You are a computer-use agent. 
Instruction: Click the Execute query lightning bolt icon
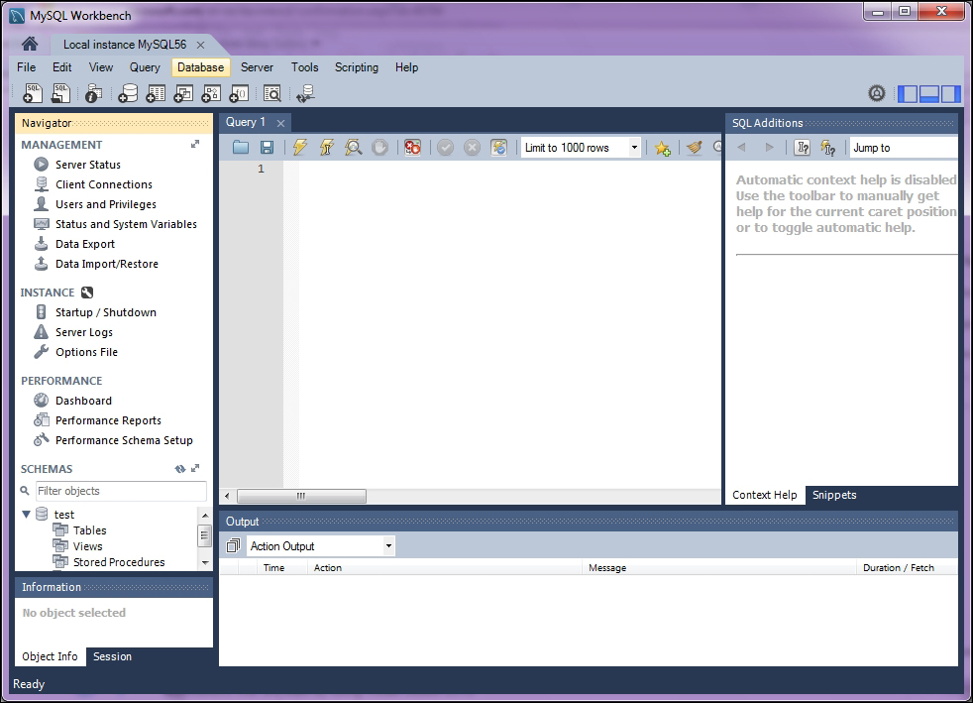point(299,148)
